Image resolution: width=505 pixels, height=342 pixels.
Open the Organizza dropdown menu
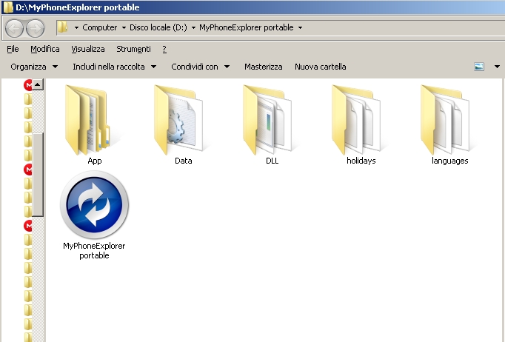point(34,67)
